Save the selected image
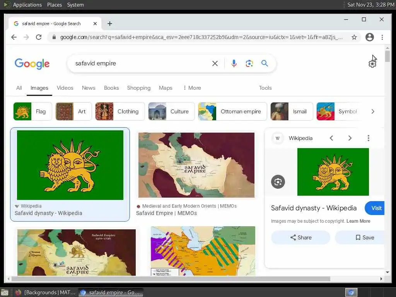The height and width of the screenshot is (297, 396). click(x=360, y=237)
